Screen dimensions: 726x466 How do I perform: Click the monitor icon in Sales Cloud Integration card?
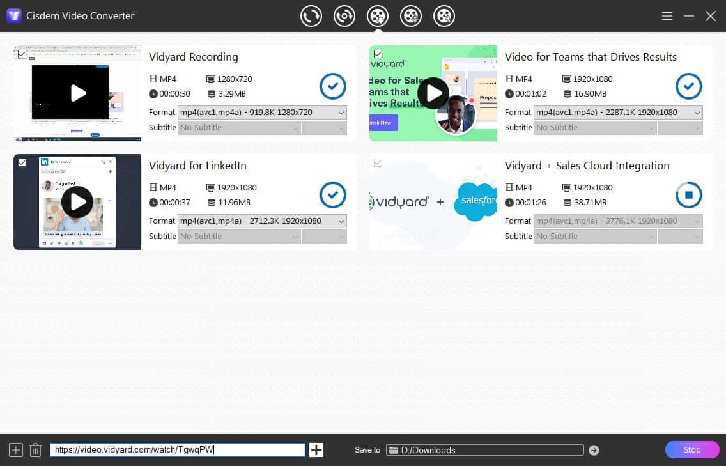[567, 188]
